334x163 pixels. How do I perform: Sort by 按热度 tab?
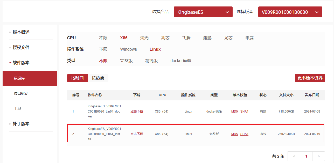tap(98, 78)
